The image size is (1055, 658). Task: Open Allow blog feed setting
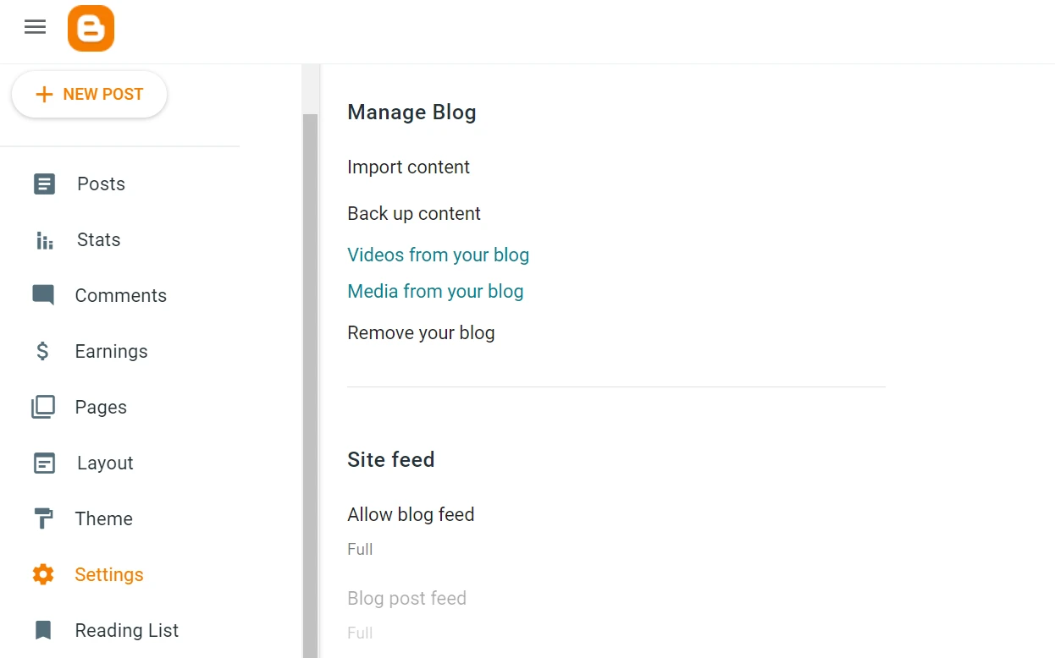point(411,514)
